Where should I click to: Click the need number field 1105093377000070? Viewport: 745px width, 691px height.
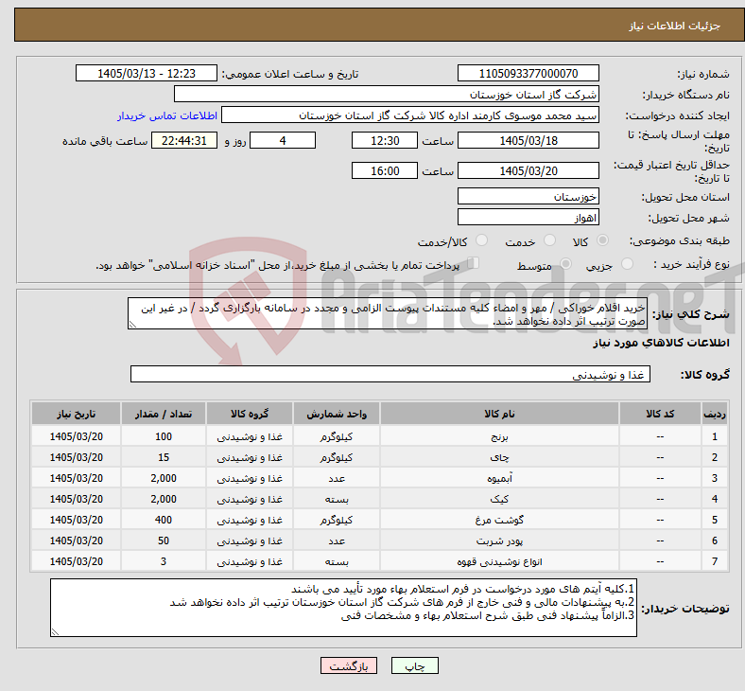tap(528, 73)
